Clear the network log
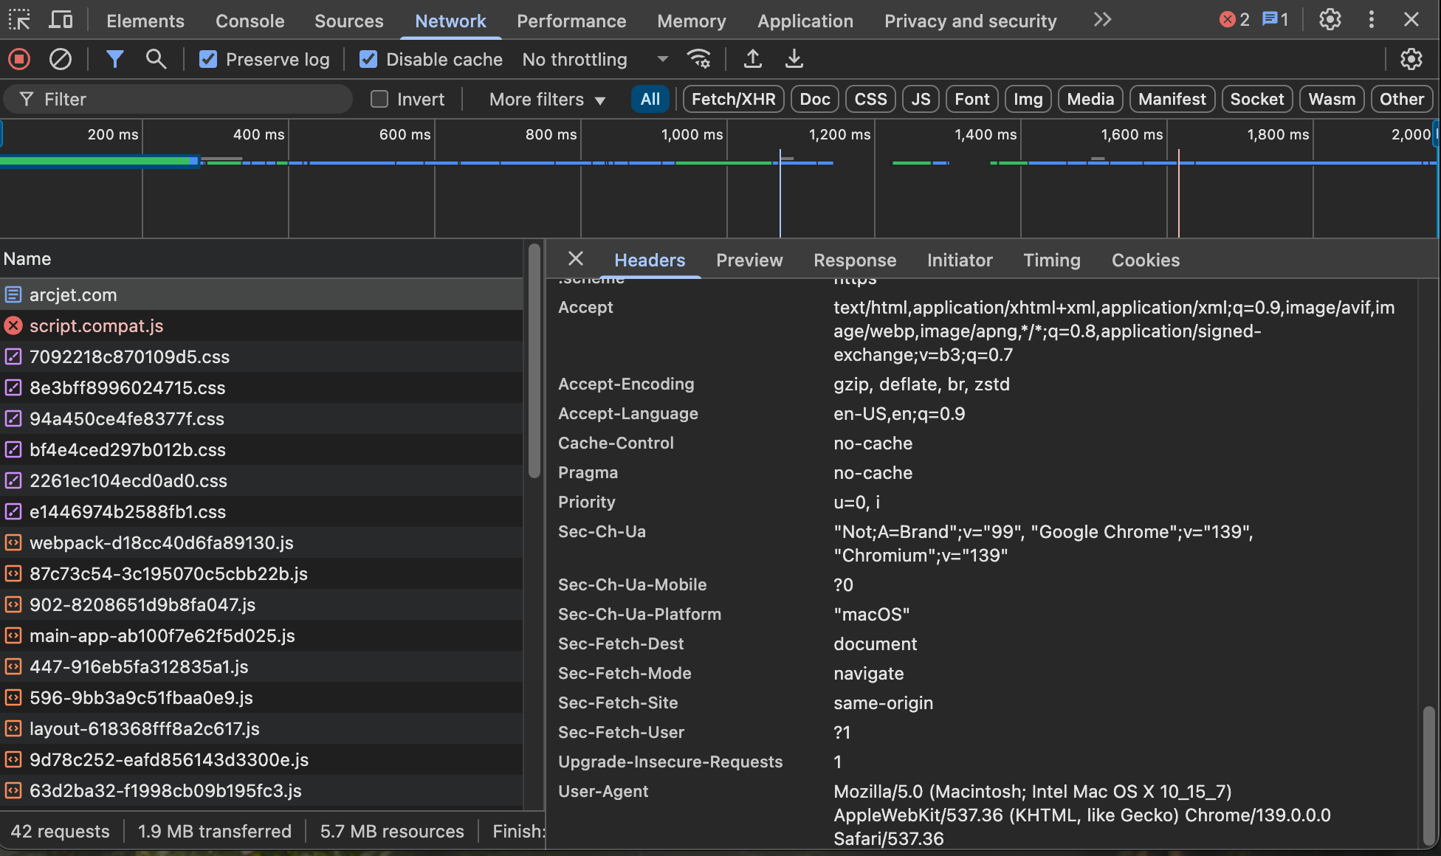The width and height of the screenshot is (1441, 856). 60,59
